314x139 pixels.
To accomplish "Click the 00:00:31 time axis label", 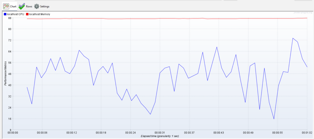I will coord(160,132).
